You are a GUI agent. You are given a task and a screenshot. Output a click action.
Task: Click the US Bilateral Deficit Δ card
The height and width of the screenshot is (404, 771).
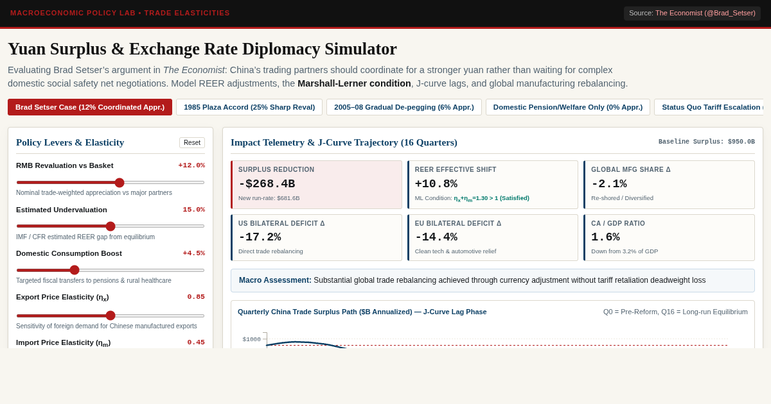pos(316,237)
